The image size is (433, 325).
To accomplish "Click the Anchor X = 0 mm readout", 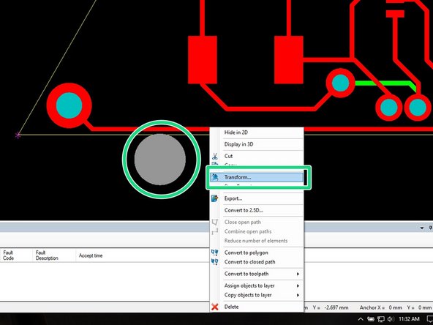I will tap(381, 307).
